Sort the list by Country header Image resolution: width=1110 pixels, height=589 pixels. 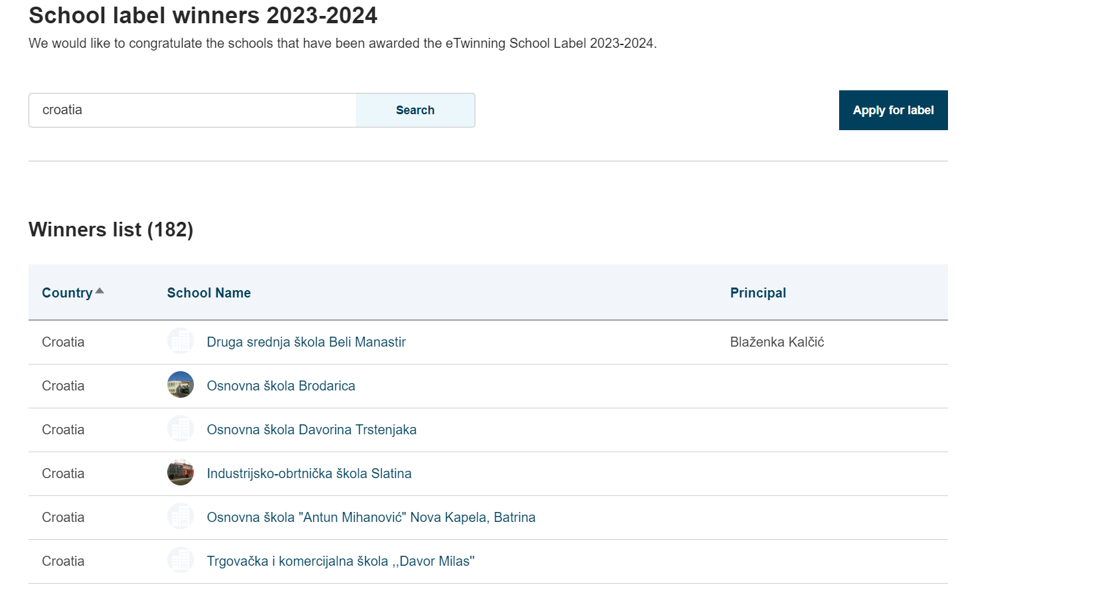click(x=67, y=293)
